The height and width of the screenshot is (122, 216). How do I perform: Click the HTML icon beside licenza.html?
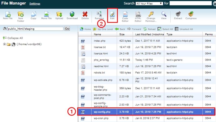[x=83, y=54]
